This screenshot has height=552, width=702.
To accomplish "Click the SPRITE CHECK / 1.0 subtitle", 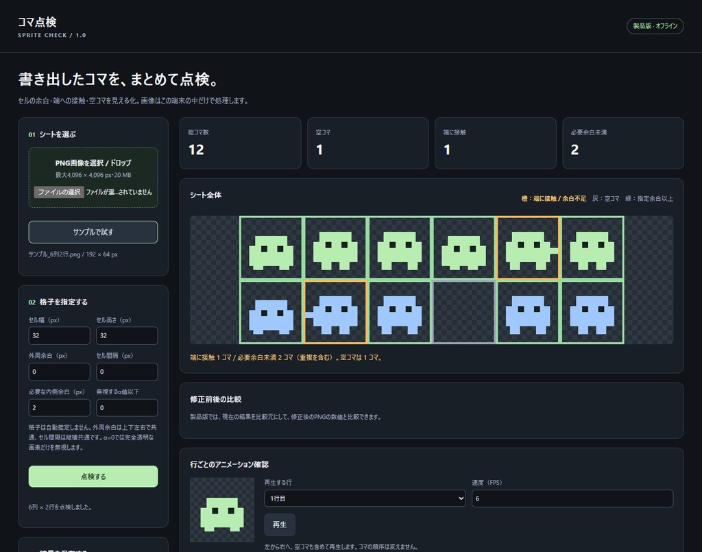I will click(x=52, y=35).
